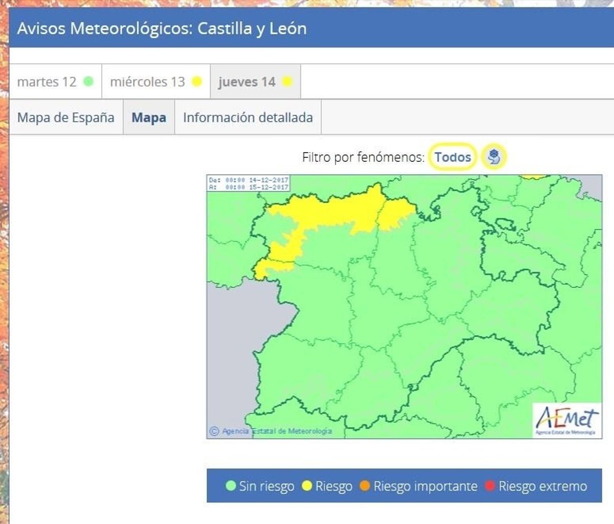Click the green status dot beside martes 12
Screen dimensions: 614x524
[89, 81]
